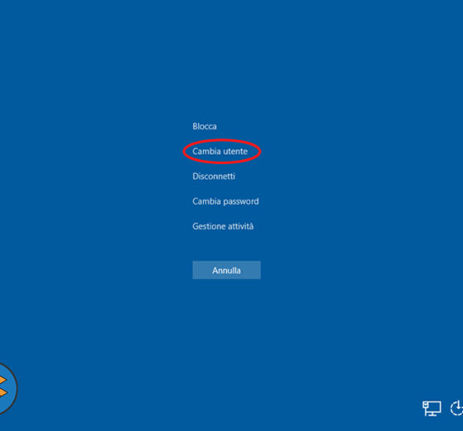Click the circular watermark logo
This screenshot has width=463, height=431.
tap(7, 388)
